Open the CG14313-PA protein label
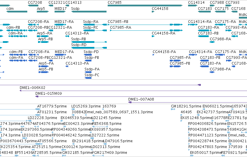Image resolution: width=247 pixels, height=157 pixels. click(77, 63)
